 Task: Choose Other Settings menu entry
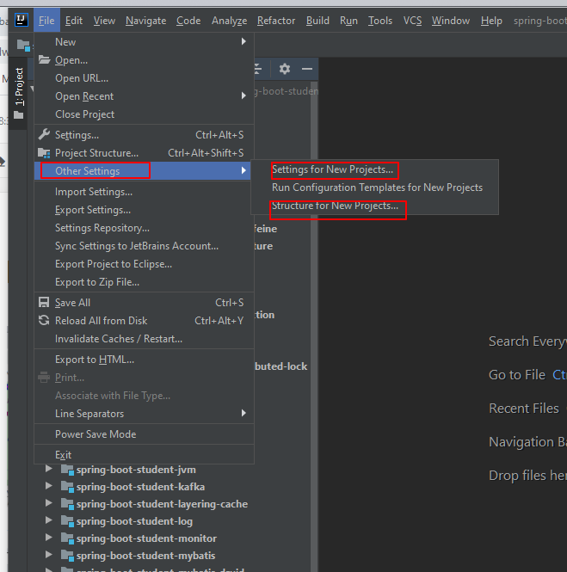(x=142, y=170)
